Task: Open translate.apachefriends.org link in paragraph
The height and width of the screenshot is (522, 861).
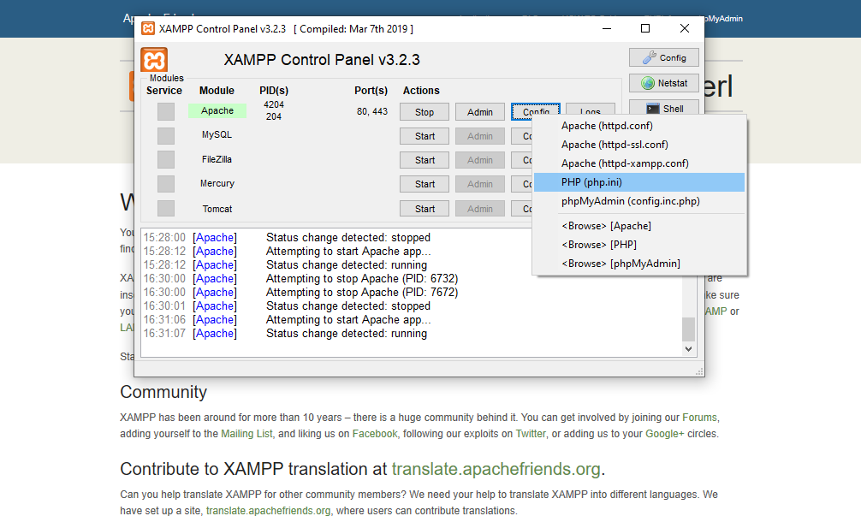Action: coord(268,511)
